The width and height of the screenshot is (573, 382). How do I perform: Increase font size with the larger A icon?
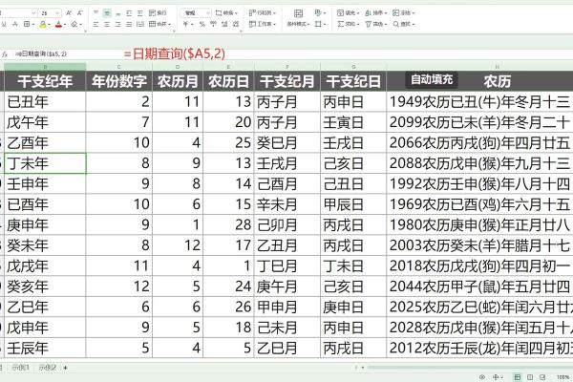[x=69, y=13]
